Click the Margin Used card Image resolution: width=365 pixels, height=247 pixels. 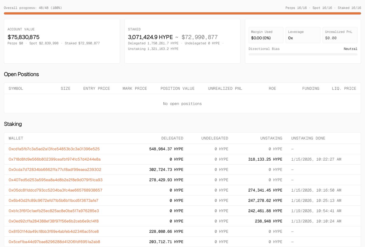(x=266, y=35)
